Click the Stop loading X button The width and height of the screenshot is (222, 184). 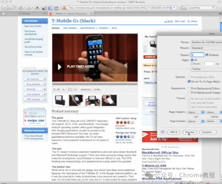click(x=29, y=7)
